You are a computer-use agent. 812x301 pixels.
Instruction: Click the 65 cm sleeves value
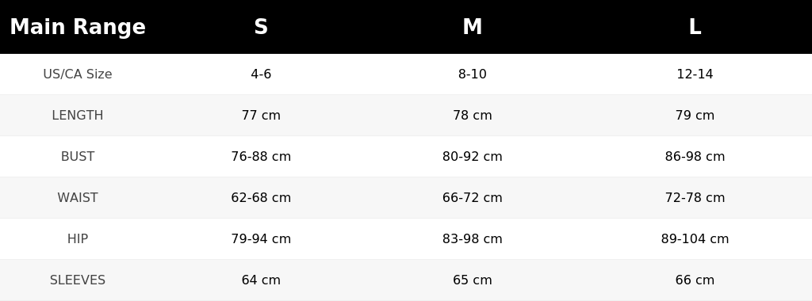click(x=473, y=280)
